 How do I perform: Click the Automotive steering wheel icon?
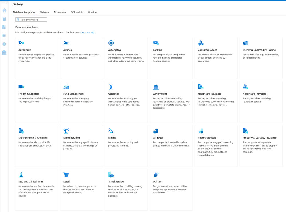tap(111, 43)
